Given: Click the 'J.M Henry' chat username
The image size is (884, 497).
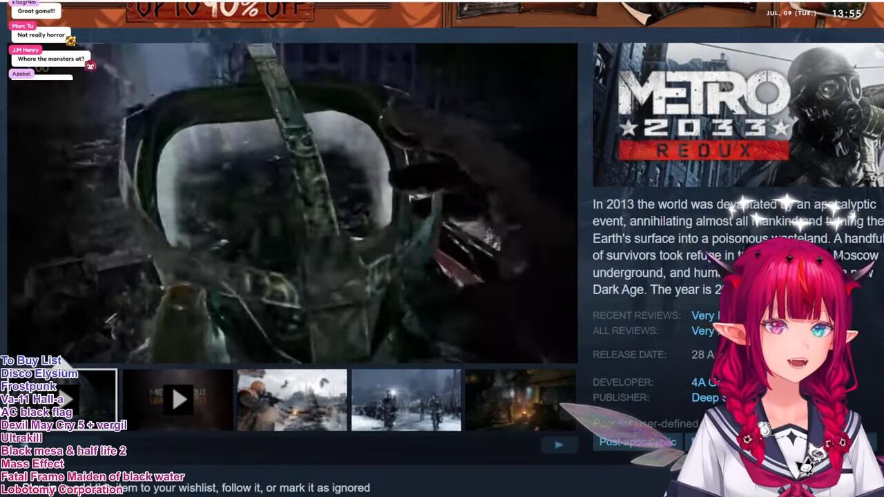Looking at the screenshot, I should pos(26,50).
